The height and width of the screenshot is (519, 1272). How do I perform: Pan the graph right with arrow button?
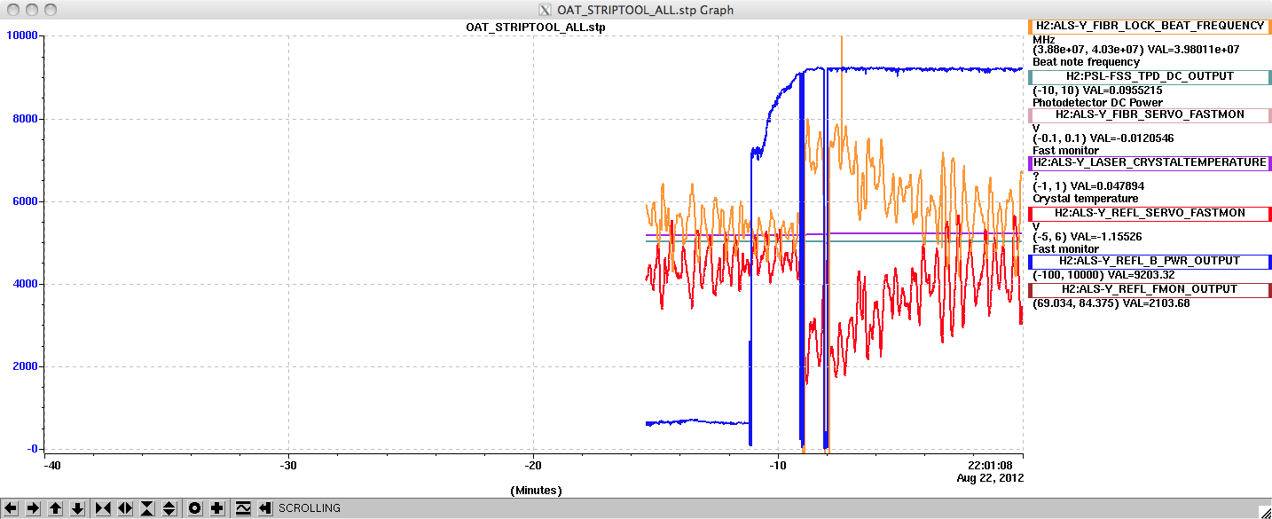pos(33,508)
